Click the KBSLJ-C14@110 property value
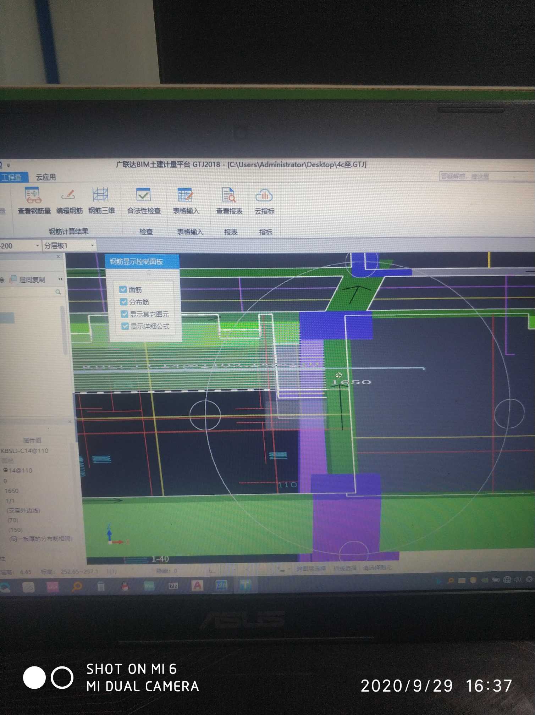Screen dimensions: 535x715 point(24,451)
